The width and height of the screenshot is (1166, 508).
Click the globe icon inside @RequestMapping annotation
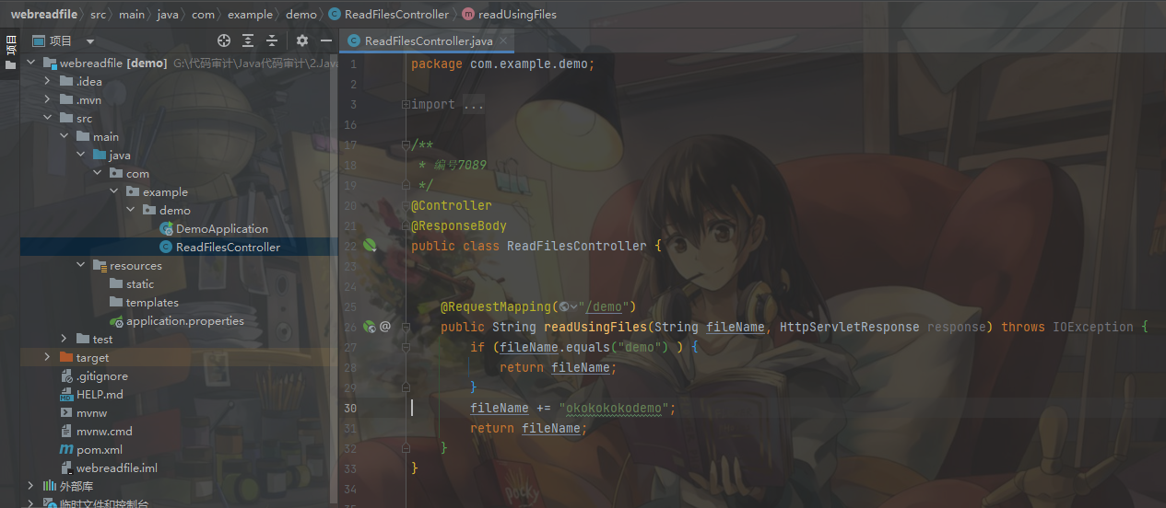coord(563,306)
